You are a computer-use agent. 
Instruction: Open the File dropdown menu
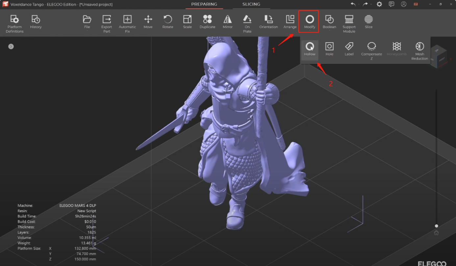pyautogui.click(x=87, y=22)
